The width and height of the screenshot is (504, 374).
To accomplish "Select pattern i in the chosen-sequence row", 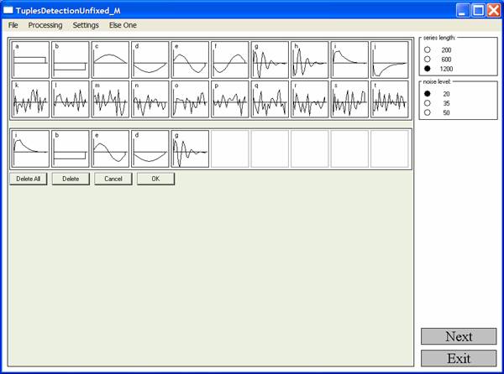I will click(30, 148).
